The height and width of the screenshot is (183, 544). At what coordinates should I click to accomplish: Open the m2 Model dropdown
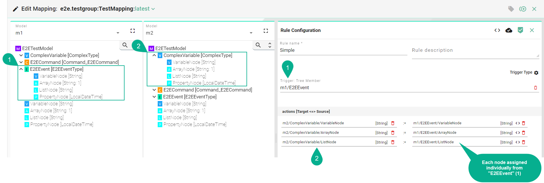(x=251, y=33)
